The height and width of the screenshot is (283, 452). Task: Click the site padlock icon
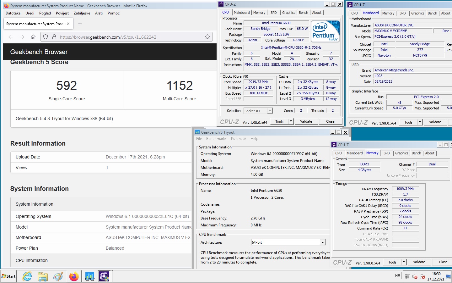[x=54, y=37]
